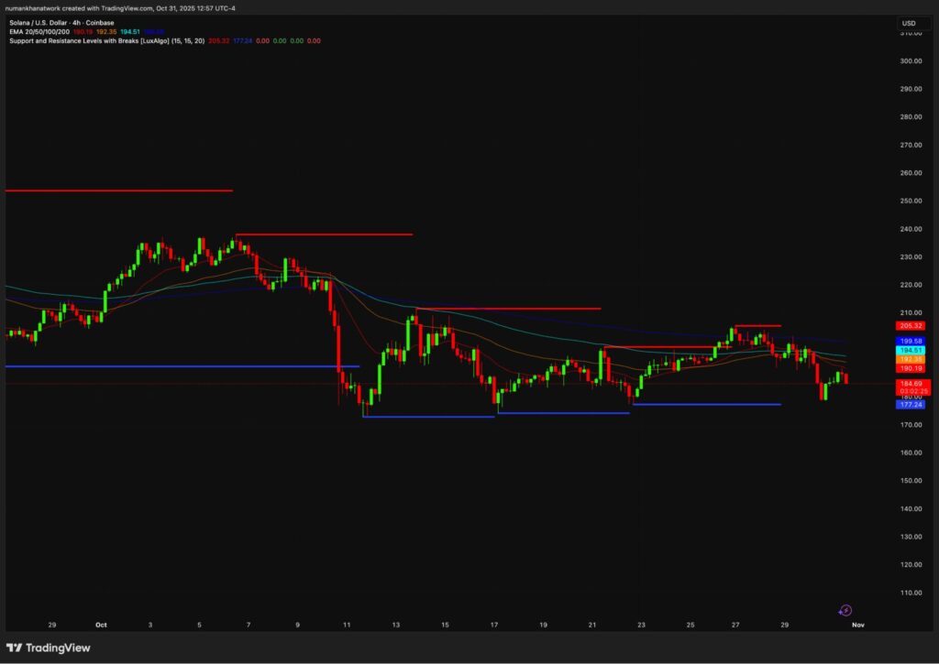Click the Oct label on time axis
The image size is (939, 664).
(100, 625)
